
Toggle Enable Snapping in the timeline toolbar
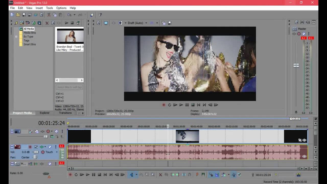pos(211,175)
